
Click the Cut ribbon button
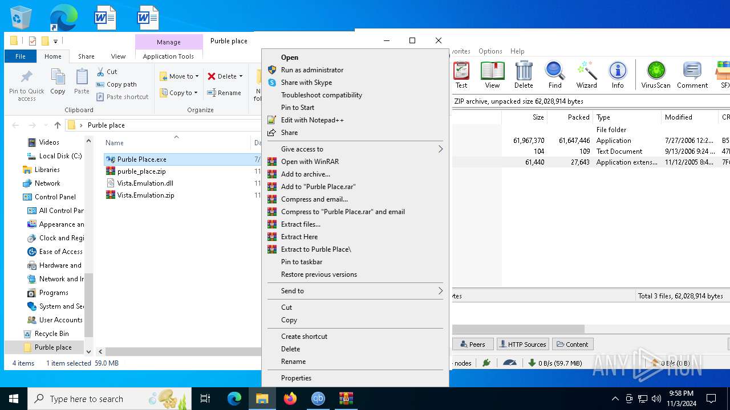pyautogui.click(x=107, y=72)
